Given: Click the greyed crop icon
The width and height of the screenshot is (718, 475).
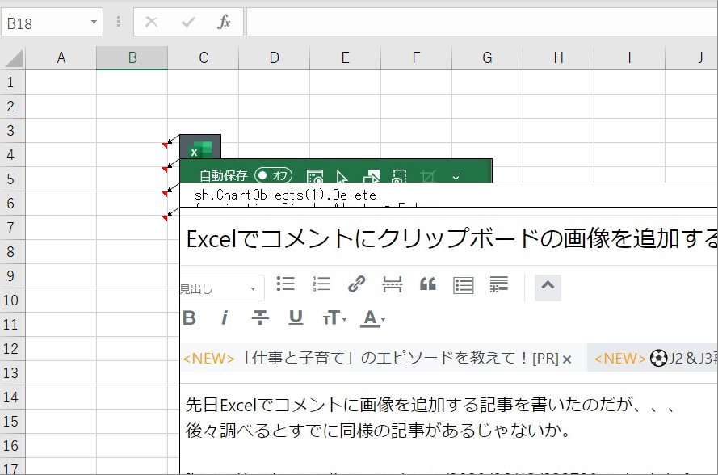Looking at the screenshot, I should tap(428, 176).
